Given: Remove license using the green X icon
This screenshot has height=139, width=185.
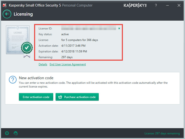Looking at the screenshot, I should [x=119, y=28].
